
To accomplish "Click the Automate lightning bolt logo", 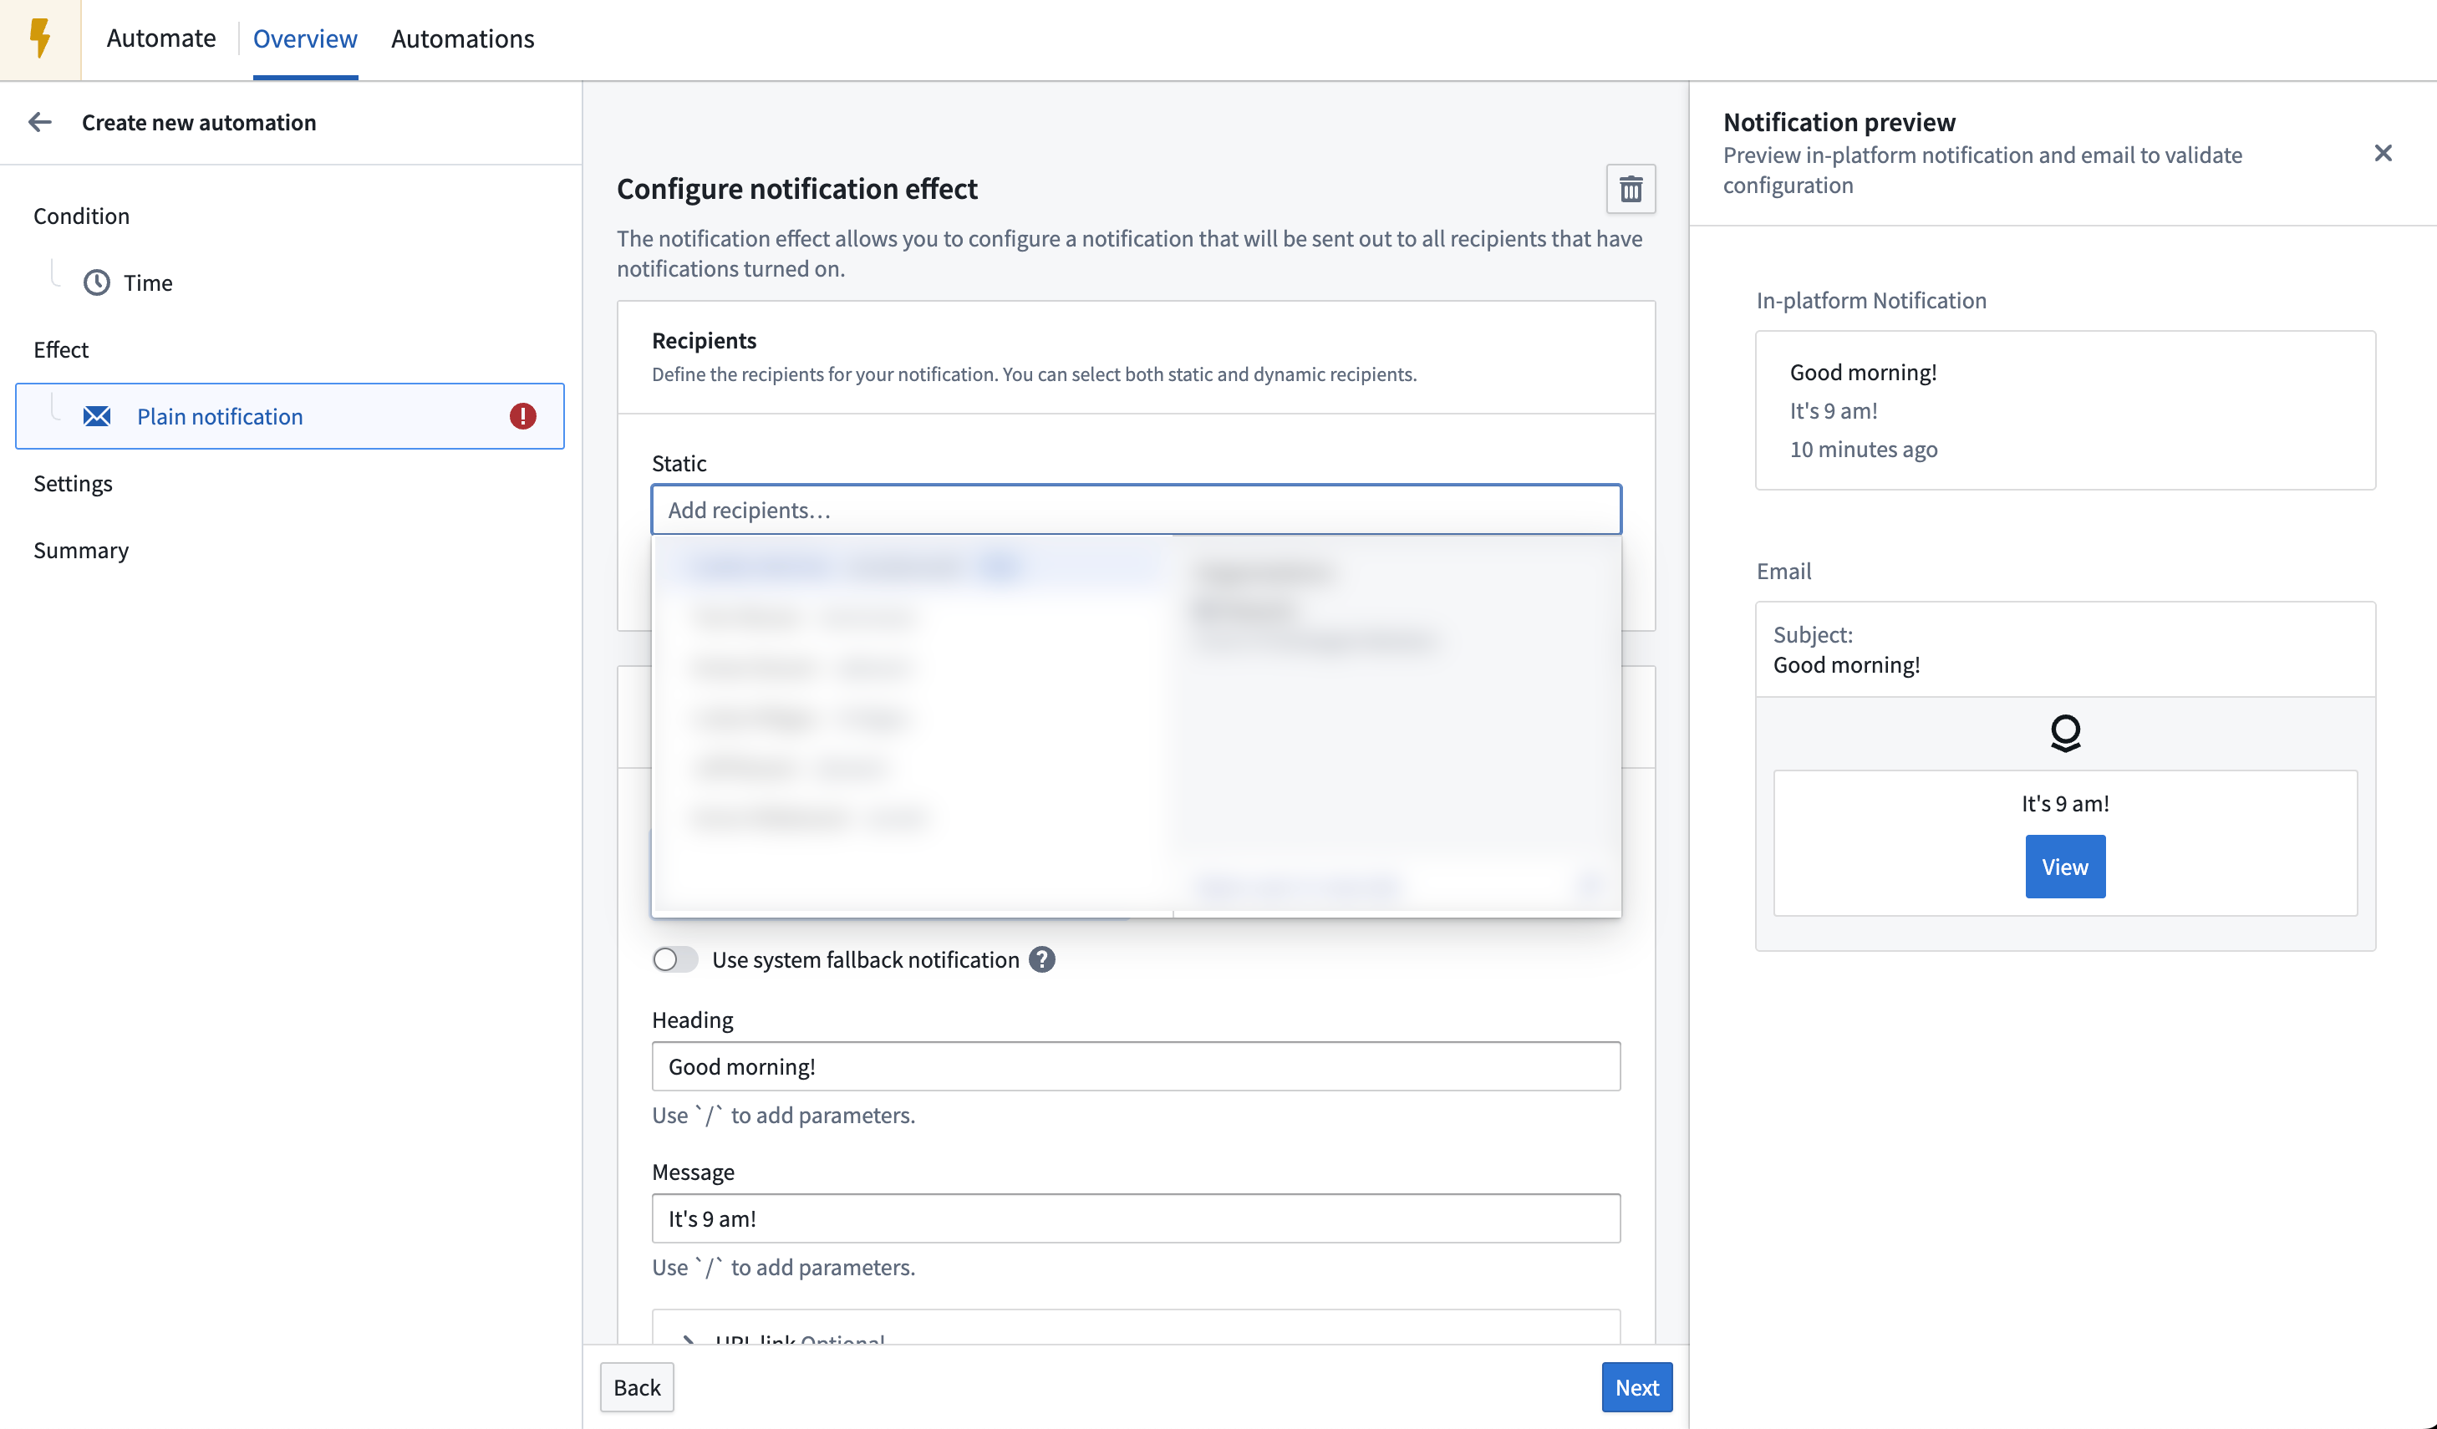I will pyautogui.click(x=39, y=38).
